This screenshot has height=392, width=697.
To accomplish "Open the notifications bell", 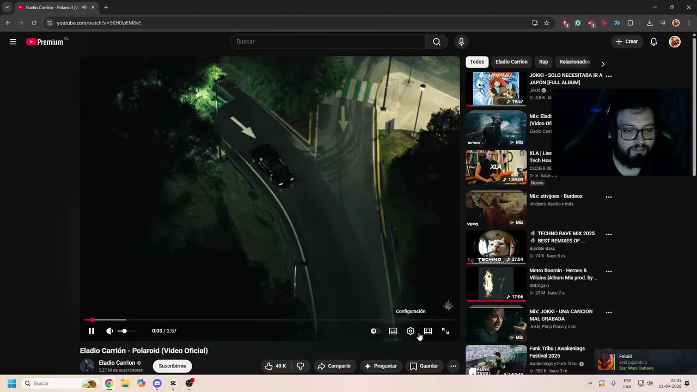I will (654, 41).
